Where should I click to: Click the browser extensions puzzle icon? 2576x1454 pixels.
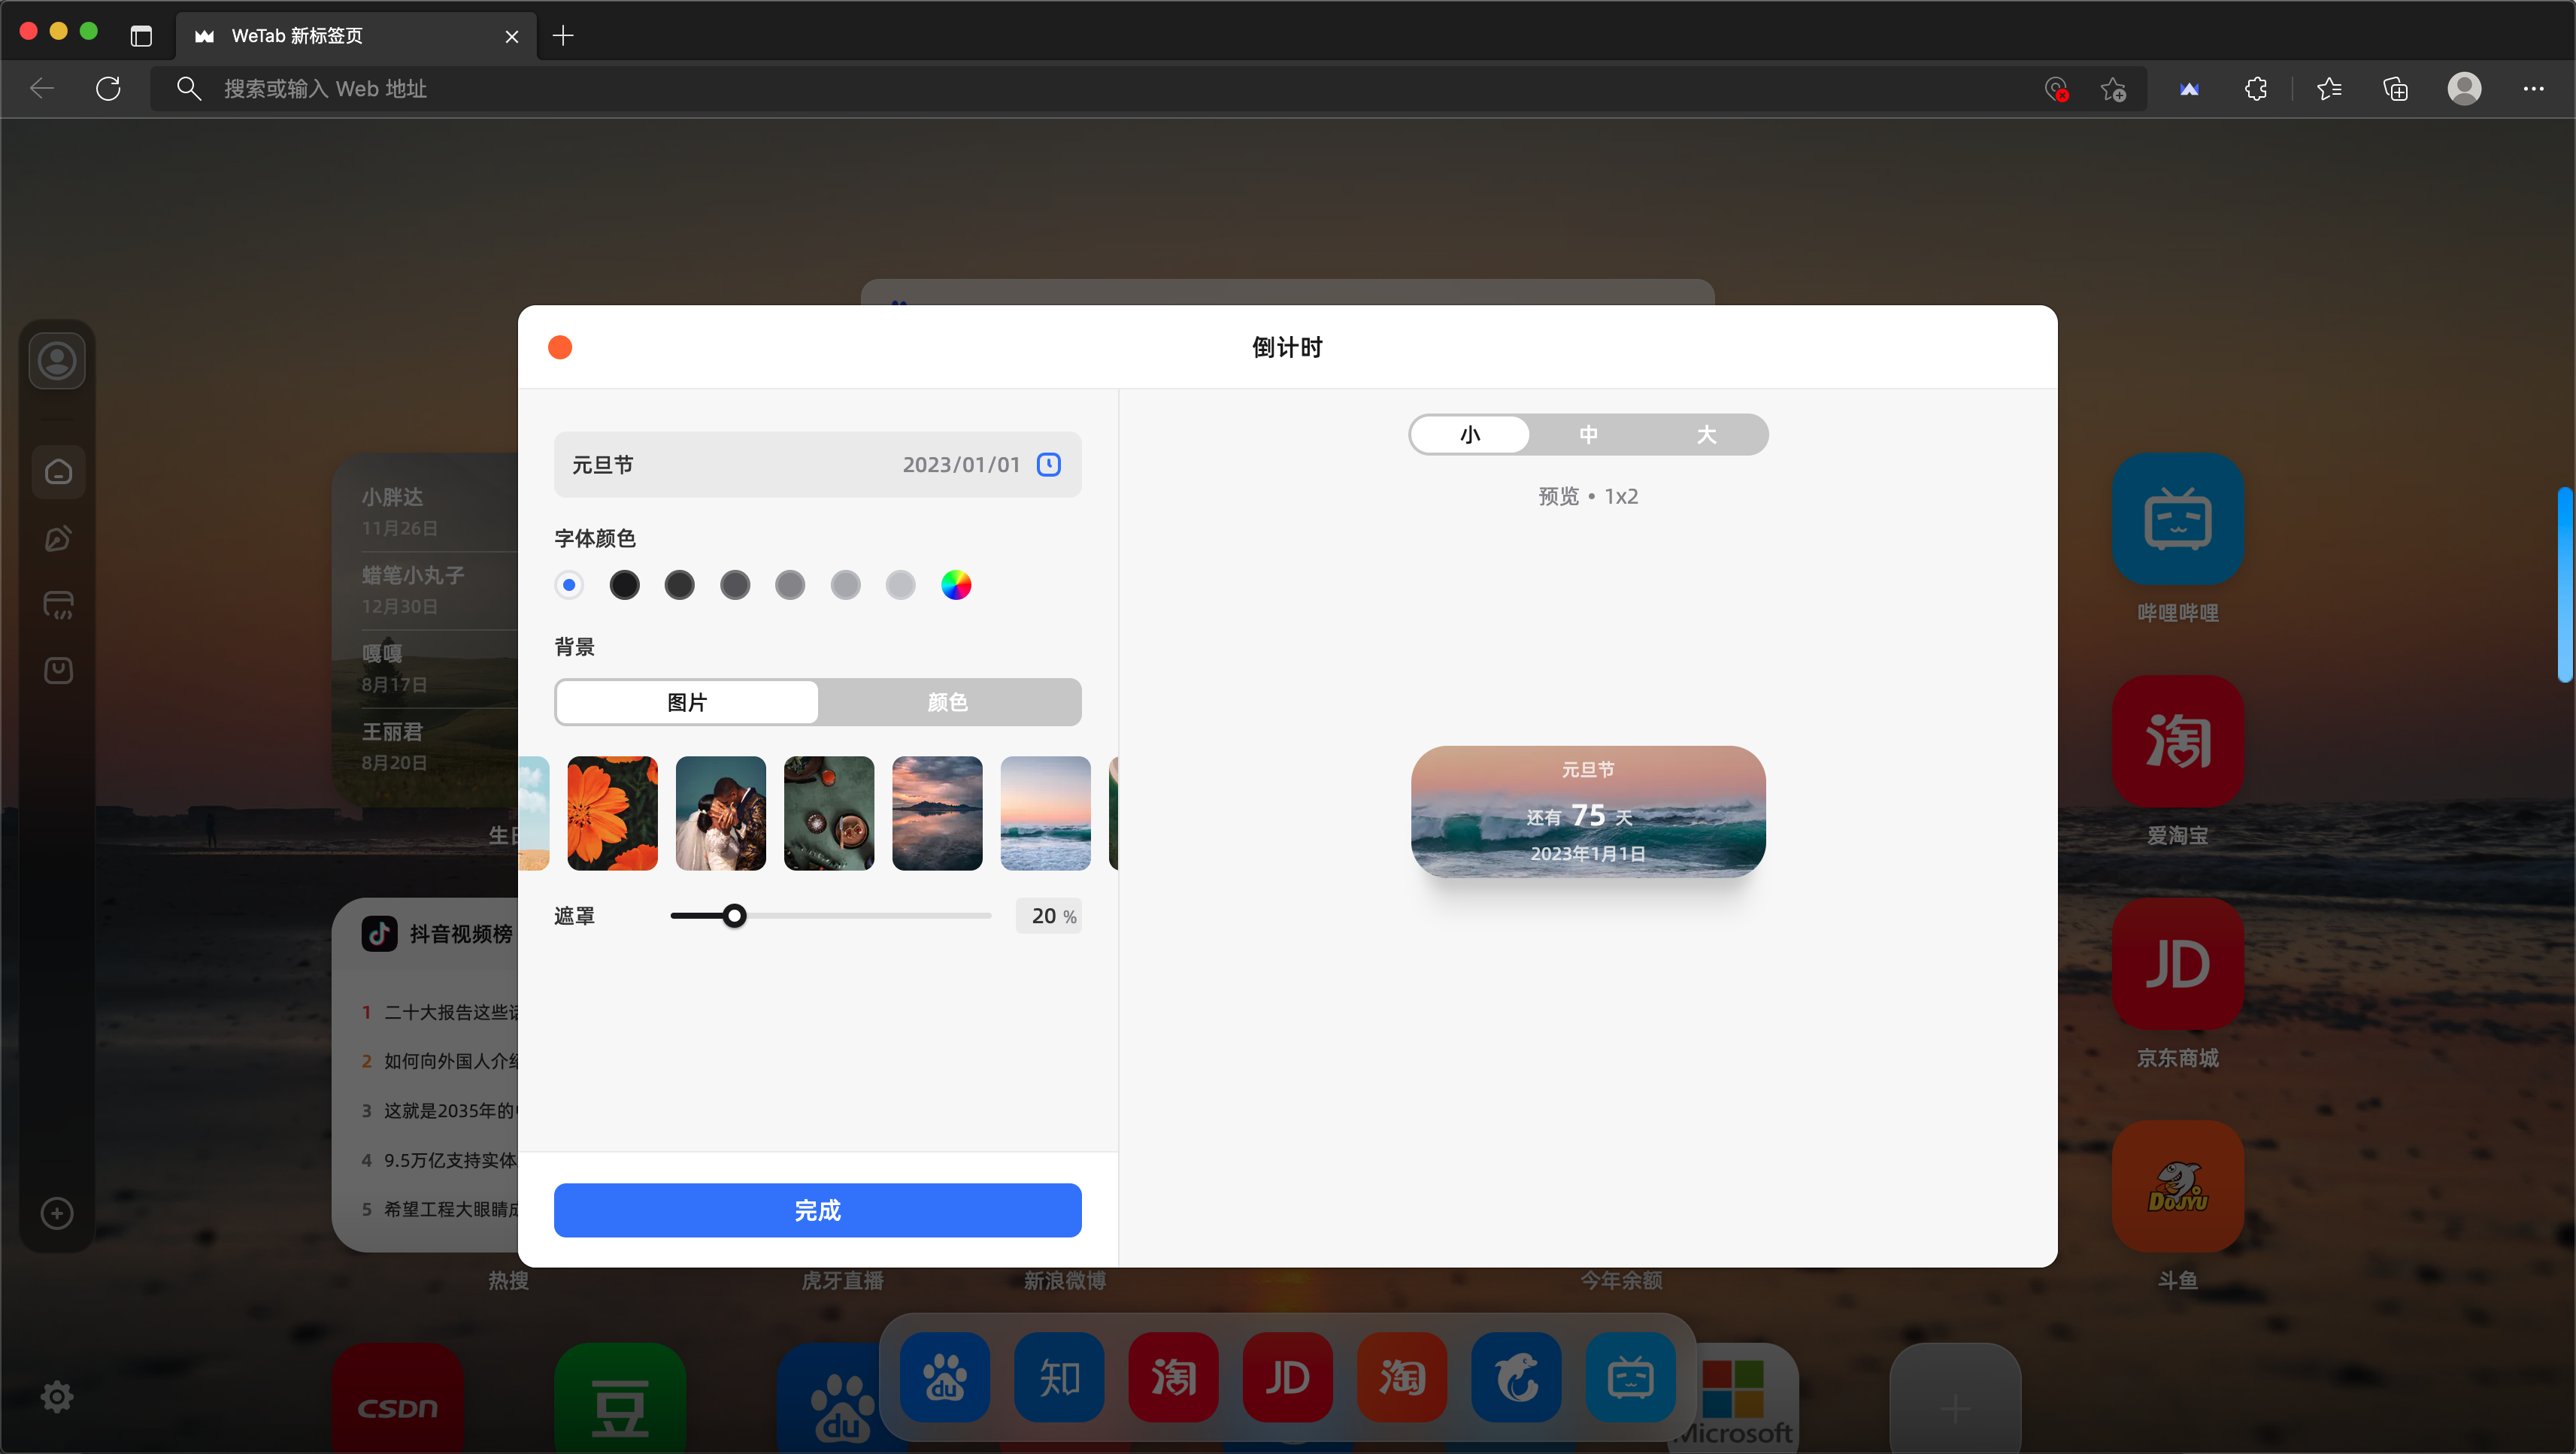(x=2256, y=89)
